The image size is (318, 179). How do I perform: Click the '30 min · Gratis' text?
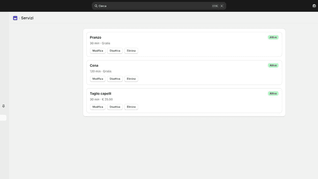100,43
